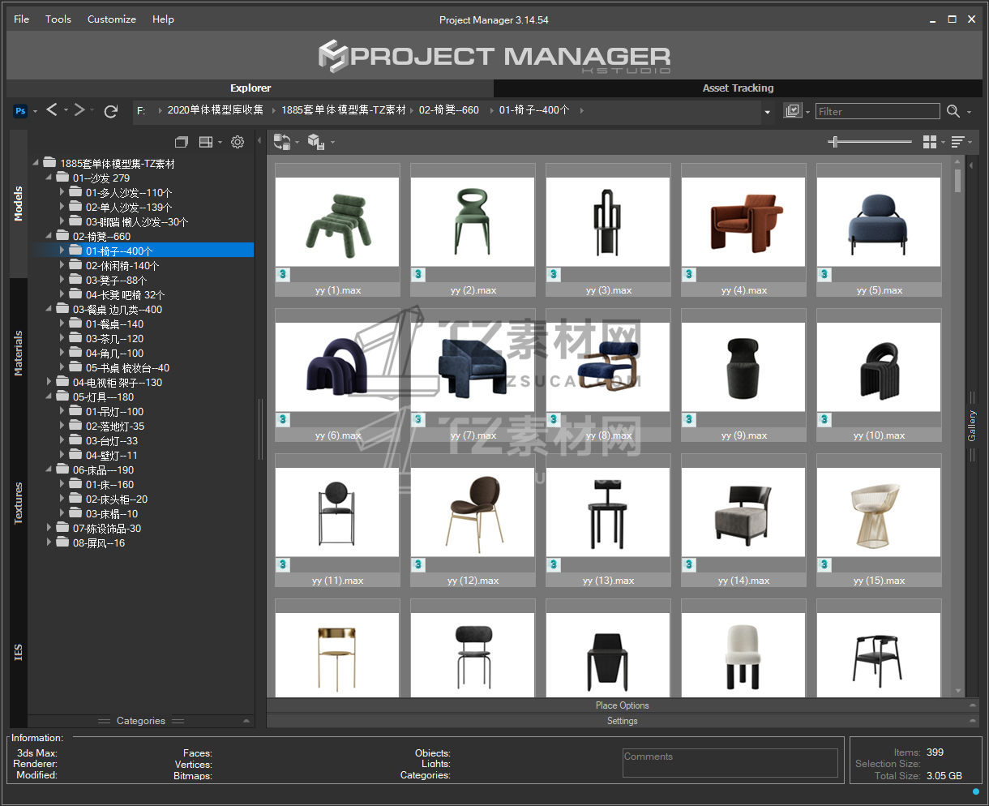The image size is (989, 806).
Task: Click folder icon of 08-屏风--16
Action: [62, 542]
